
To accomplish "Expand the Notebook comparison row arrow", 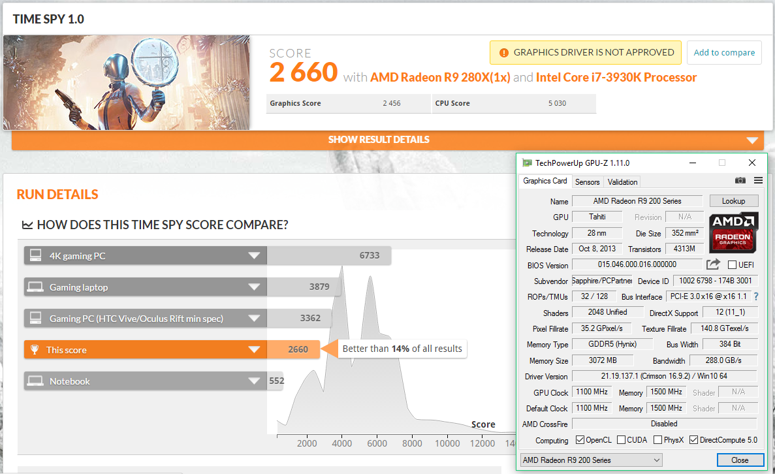I will [254, 381].
